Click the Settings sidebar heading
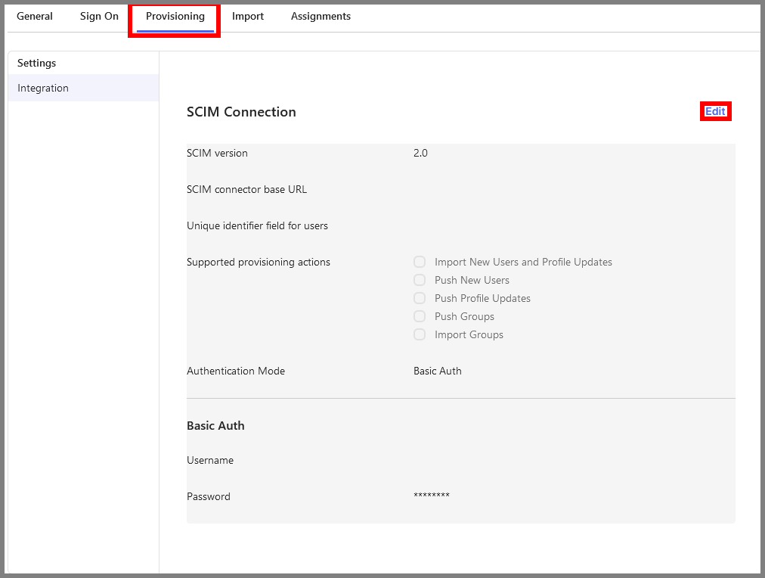 37,63
